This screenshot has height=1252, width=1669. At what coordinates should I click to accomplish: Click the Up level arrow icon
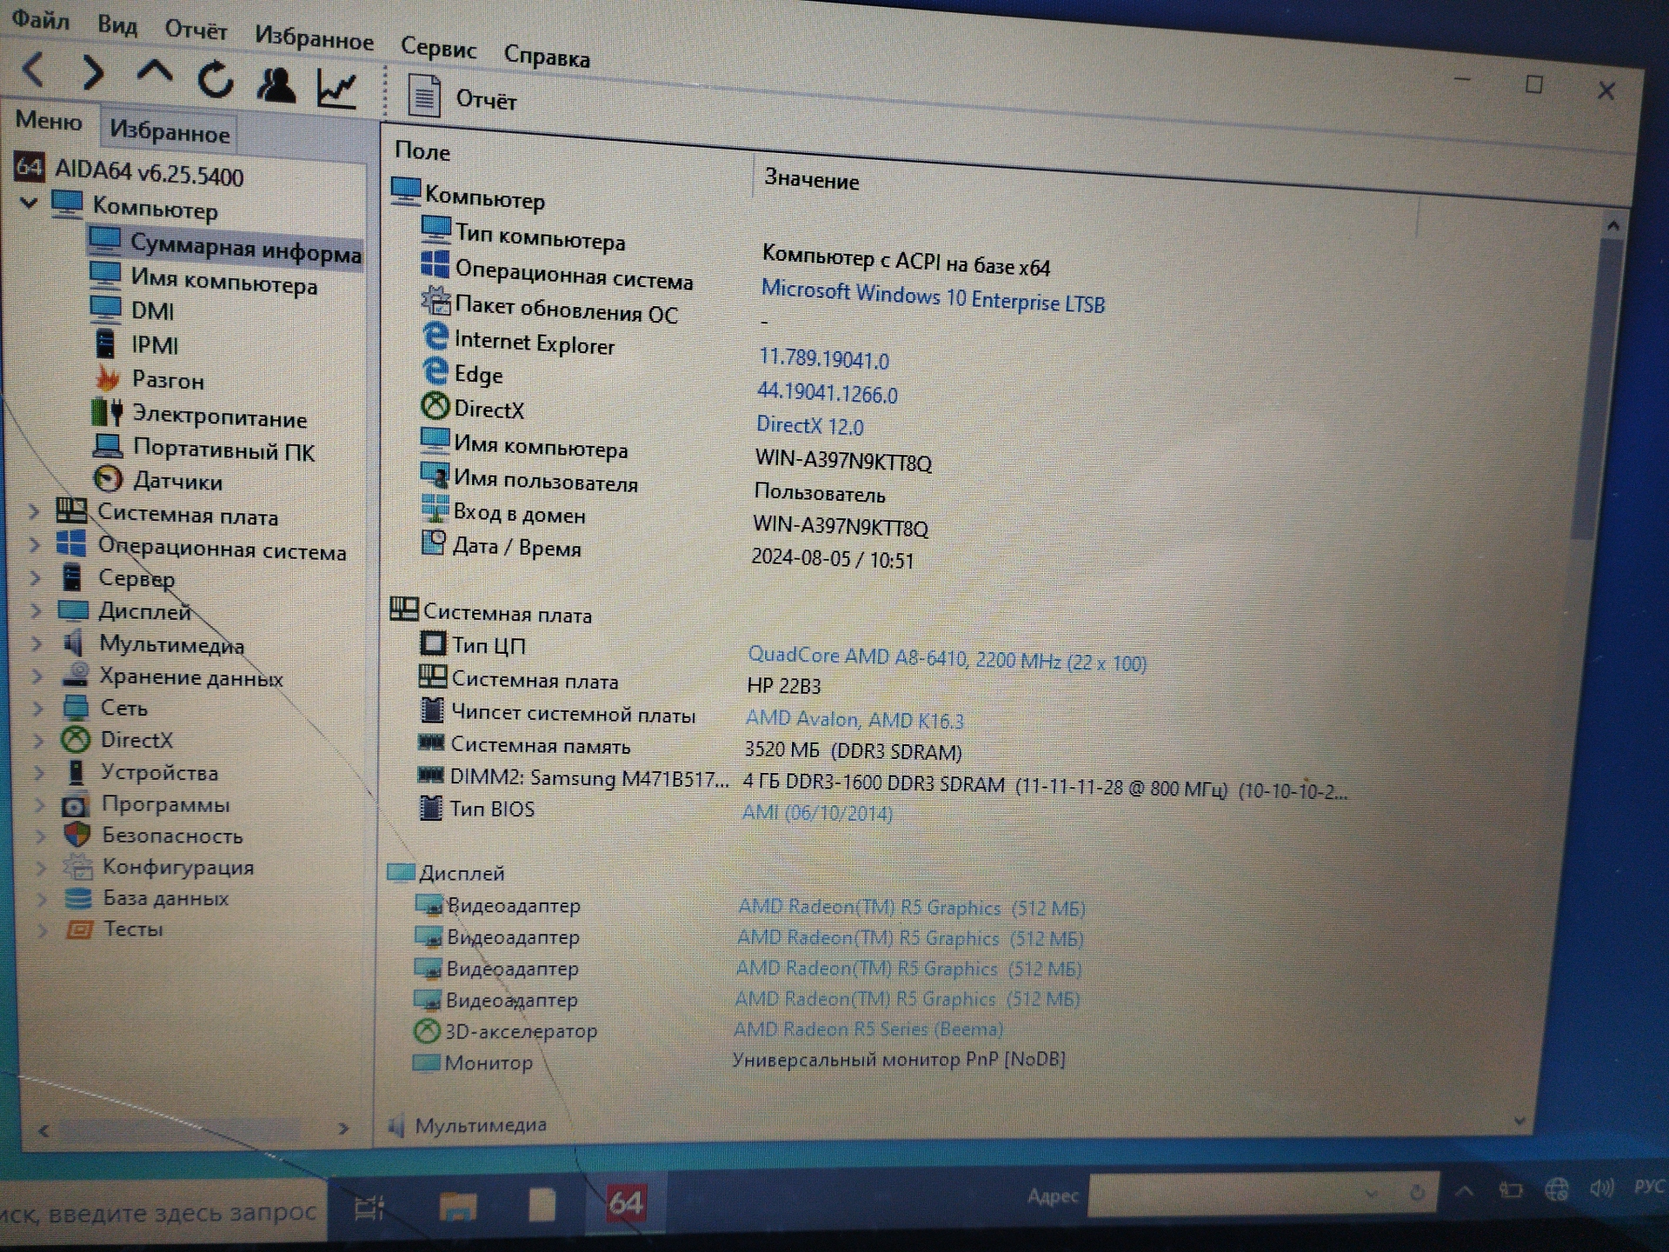point(155,73)
